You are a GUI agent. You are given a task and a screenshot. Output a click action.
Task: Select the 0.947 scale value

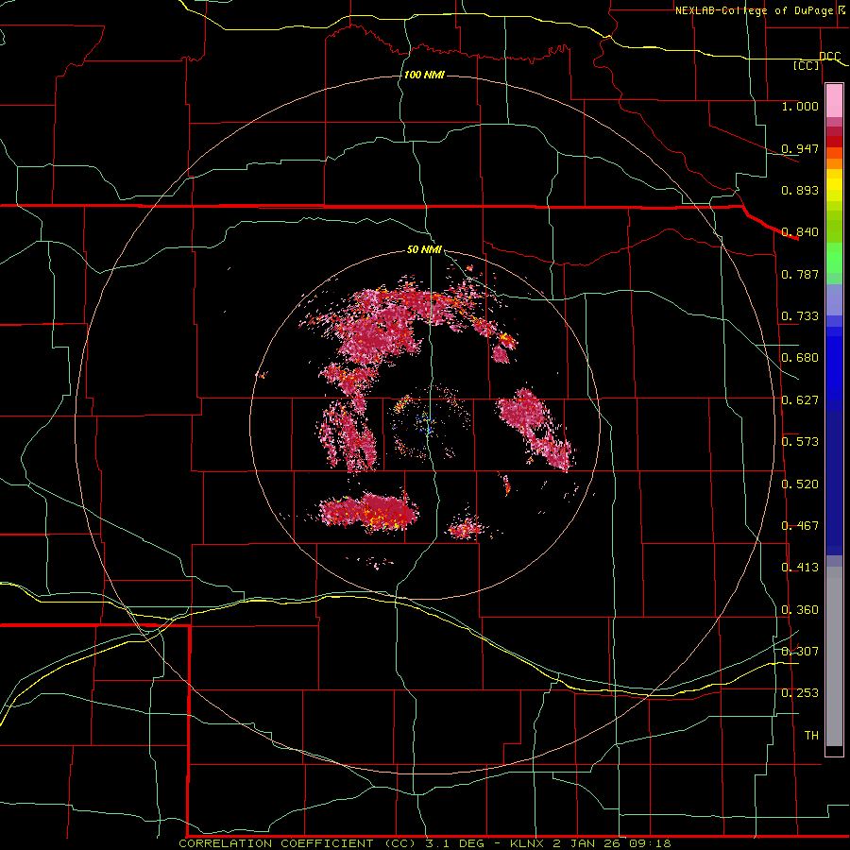(800, 148)
